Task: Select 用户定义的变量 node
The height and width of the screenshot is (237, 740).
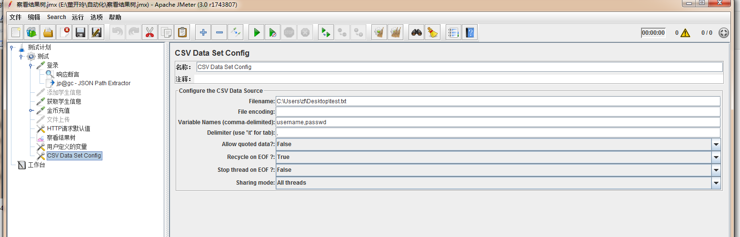Action: [x=67, y=147]
